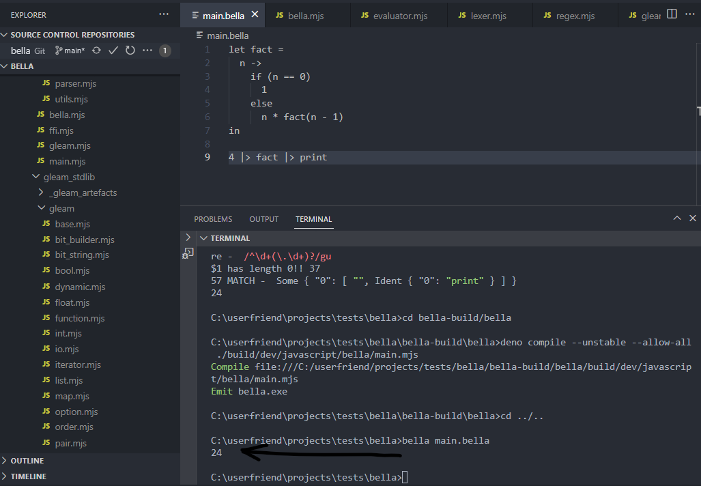Open ffi.mjs file
The image size is (701, 486).
click(x=61, y=130)
